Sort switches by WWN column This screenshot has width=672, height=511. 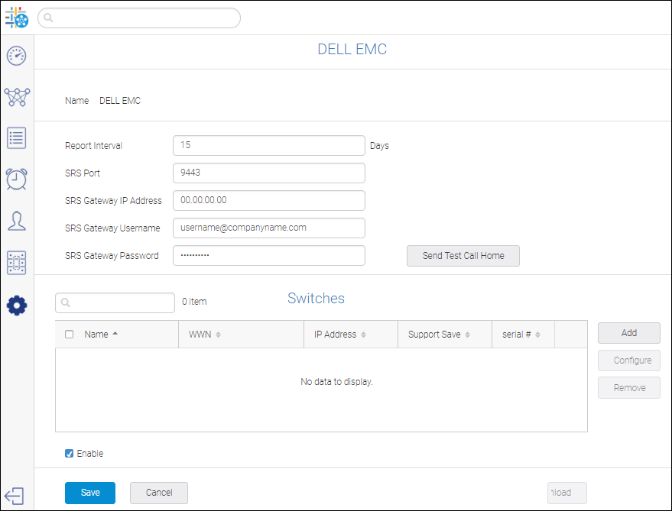(x=205, y=335)
